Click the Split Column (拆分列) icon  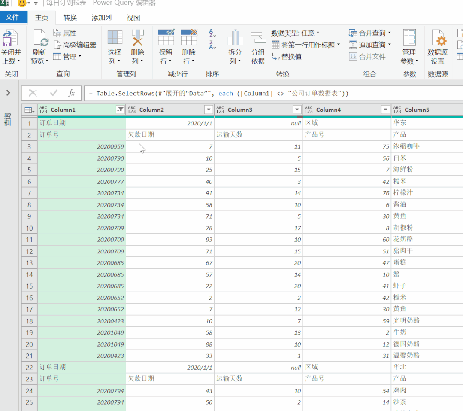pos(235,38)
